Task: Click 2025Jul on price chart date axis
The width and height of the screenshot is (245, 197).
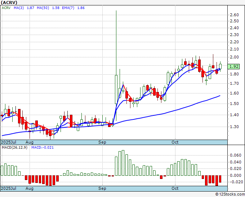Action: coord(9,142)
